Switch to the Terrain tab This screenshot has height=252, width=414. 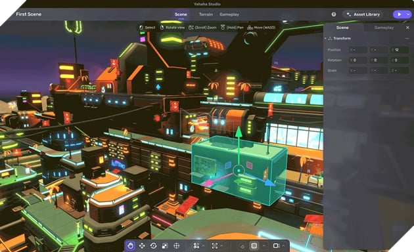click(x=206, y=14)
